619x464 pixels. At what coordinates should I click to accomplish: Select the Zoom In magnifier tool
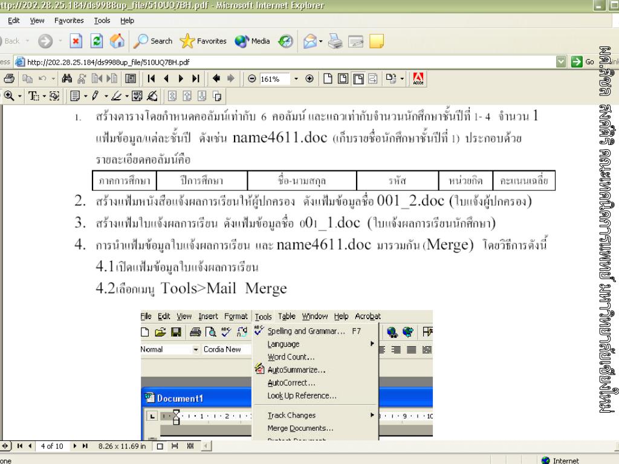point(9,96)
